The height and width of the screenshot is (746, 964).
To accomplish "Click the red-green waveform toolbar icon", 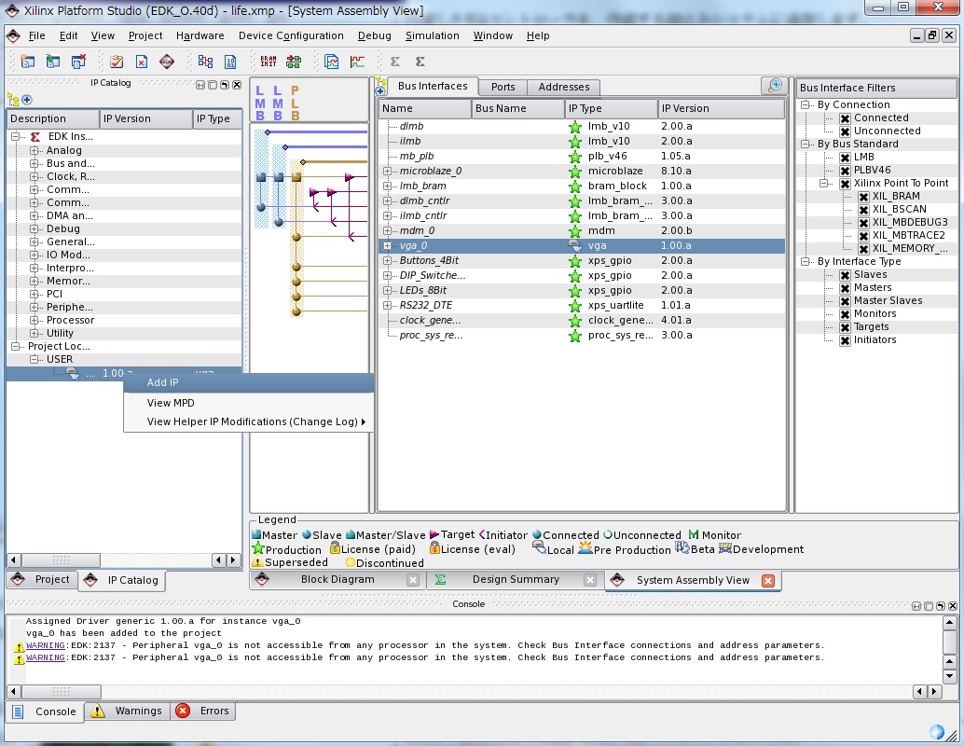I will click(357, 62).
